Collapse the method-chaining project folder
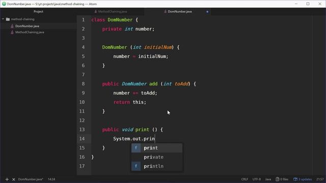The height and width of the screenshot is (183, 326). coord(3,19)
